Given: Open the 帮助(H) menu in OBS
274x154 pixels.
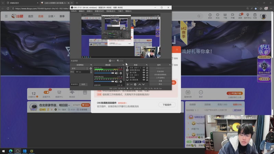Looking at the screenshot, I should click(x=128, y=11).
